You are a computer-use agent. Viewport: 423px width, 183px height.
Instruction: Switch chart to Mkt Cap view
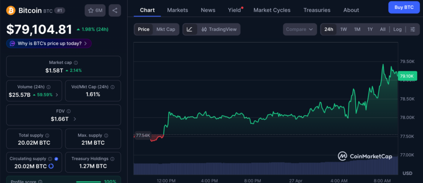[165, 29]
